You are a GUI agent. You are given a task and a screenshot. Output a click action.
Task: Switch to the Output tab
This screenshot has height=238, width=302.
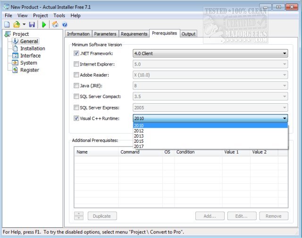click(x=189, y=34)
